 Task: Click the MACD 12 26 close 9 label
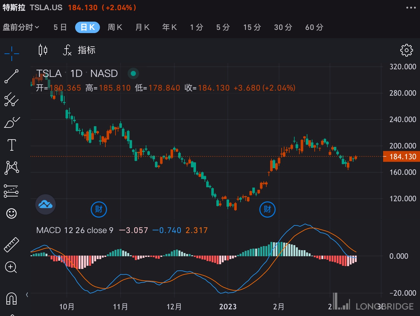tap(75, 230)
